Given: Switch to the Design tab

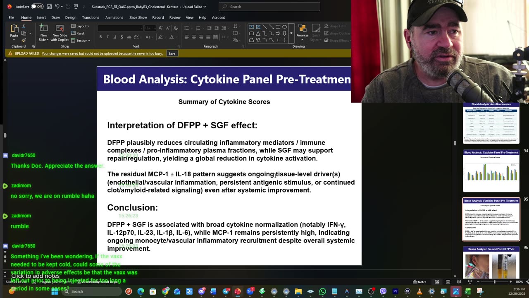Looking at the screenshot, I should [x=71, y=17].
